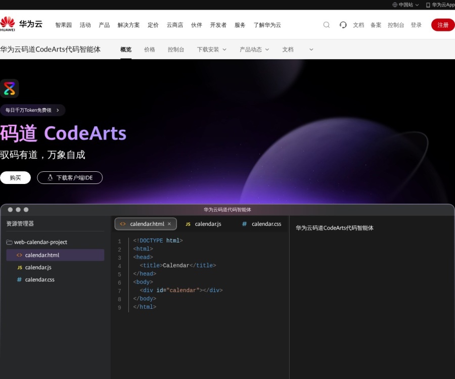Screen dimensions: 455x379
Task: Click the code line <!DOCTYPE html>
Action: [158, 241]
